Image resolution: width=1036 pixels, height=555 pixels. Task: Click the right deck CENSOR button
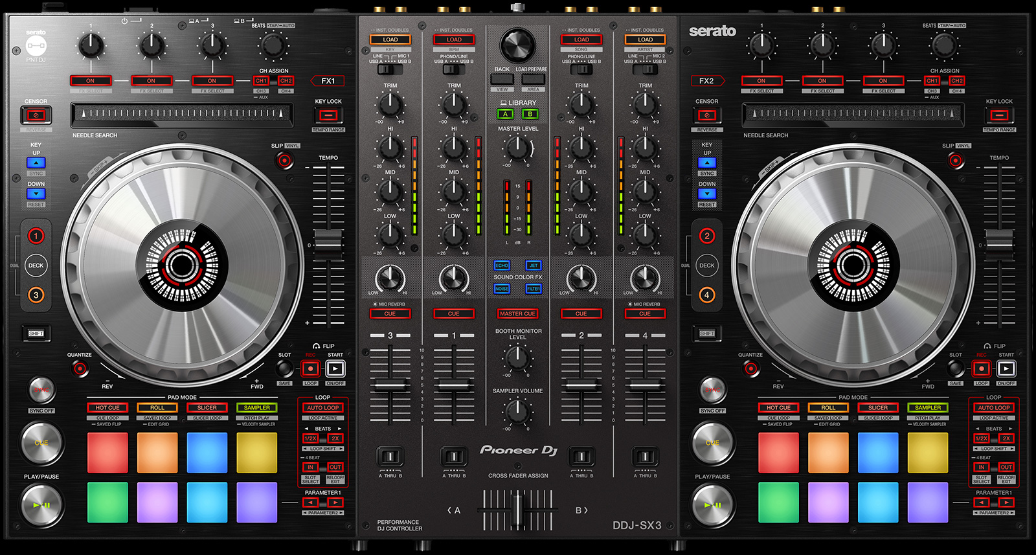coord(707,115)
